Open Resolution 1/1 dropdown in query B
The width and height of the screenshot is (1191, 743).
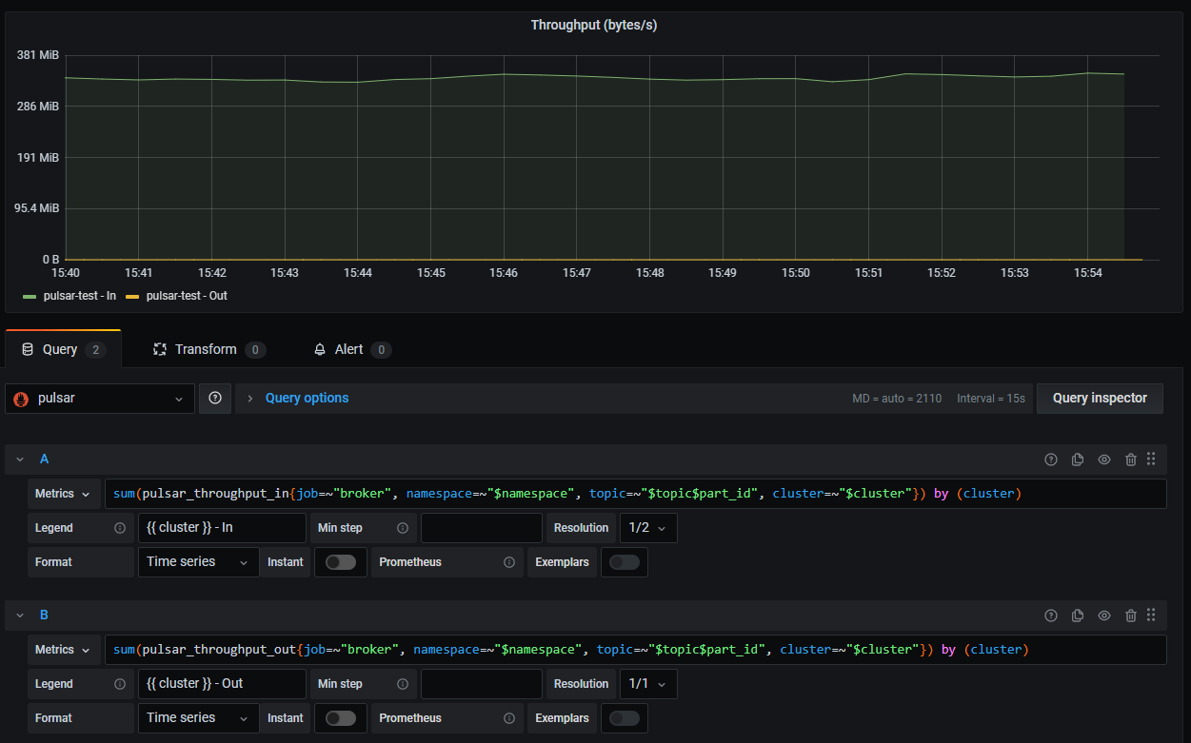point(648,684)
